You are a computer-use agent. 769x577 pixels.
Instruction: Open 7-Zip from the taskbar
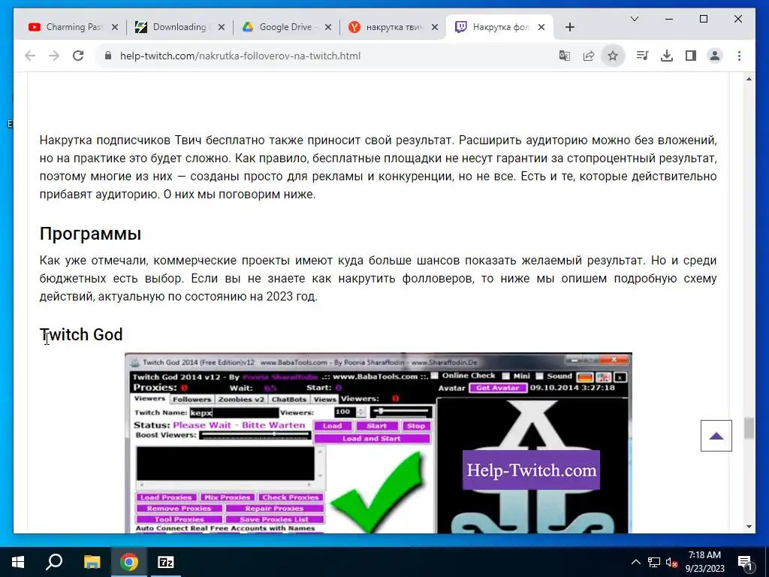[166, 562]
